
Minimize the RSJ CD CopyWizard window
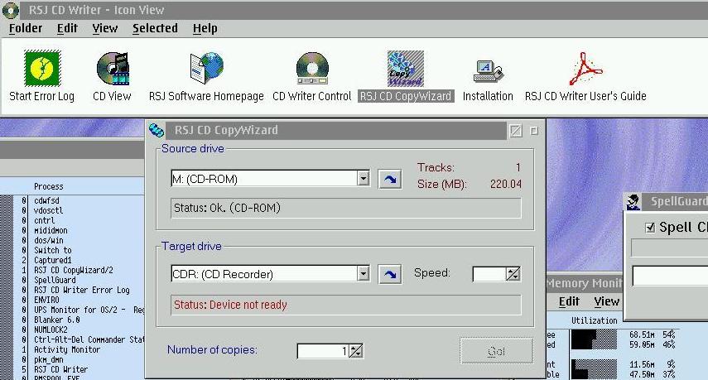(x=516, y=131)
